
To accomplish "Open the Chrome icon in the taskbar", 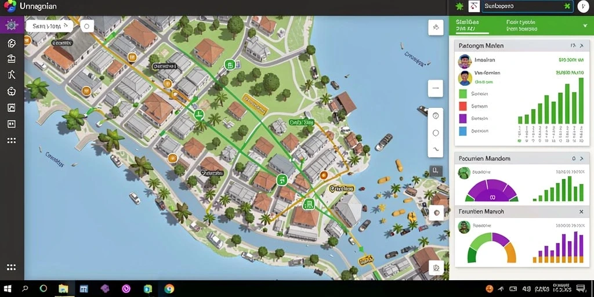I will click(169, 289).
